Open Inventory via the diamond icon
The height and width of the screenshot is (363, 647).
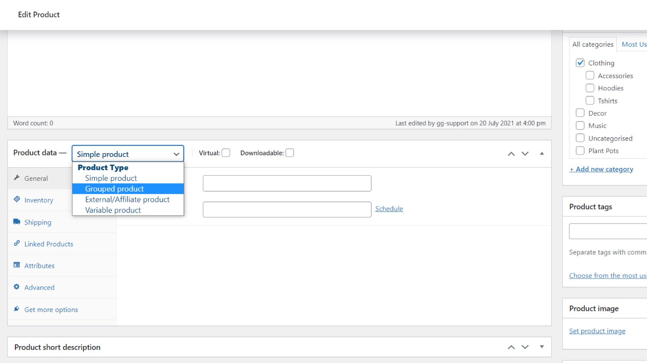coord(17,200)
